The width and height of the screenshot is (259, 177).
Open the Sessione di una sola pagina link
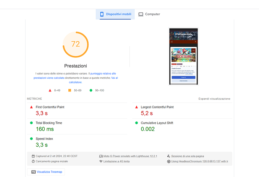click(187, 156)
